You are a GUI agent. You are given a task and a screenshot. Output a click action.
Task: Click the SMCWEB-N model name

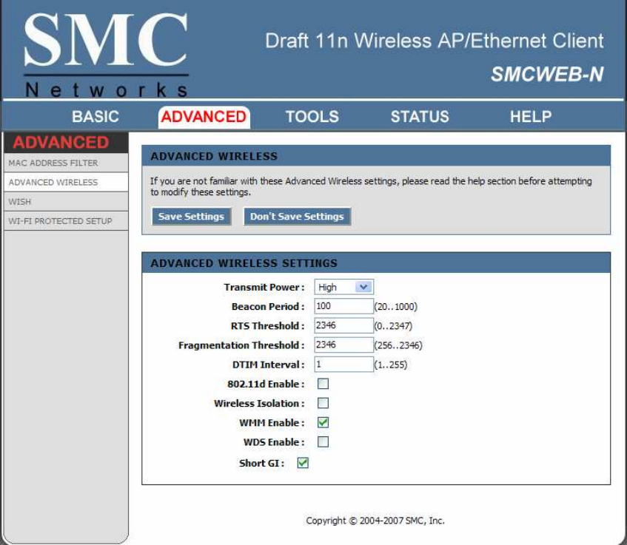pyautogui.click(x=547, y=74)
